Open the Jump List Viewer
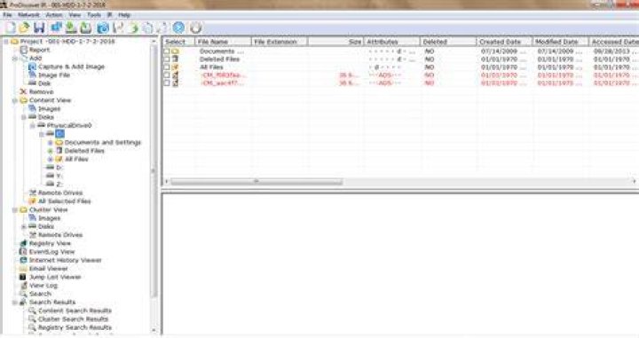639x338 pixels. coord(55,277)
